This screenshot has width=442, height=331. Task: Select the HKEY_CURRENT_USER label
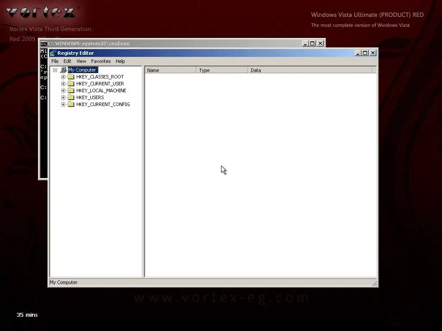coord(100,84)
